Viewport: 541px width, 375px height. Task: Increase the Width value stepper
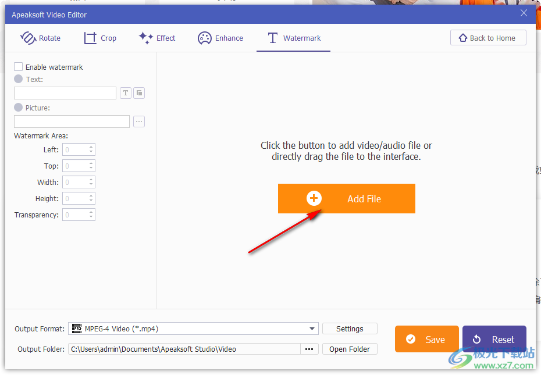click(91, 180)
